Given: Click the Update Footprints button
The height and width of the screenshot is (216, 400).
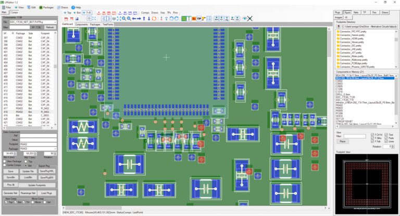Looking at the screenshot, I should pos(37,185).
